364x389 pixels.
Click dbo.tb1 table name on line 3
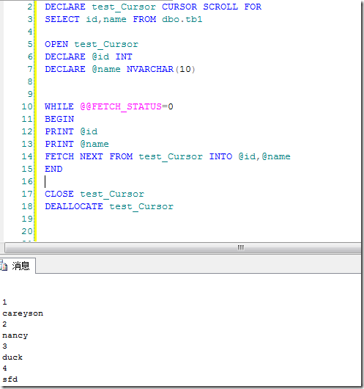(x=182, y=19)
